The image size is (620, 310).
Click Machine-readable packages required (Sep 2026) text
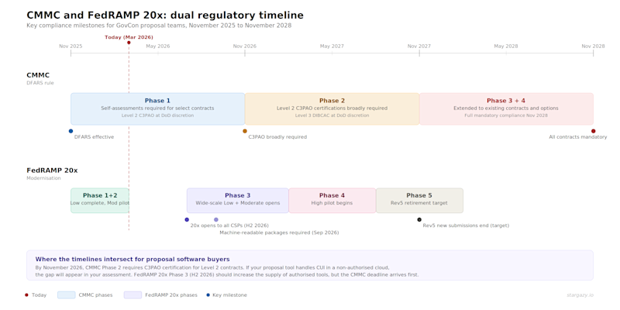(279, 233)
